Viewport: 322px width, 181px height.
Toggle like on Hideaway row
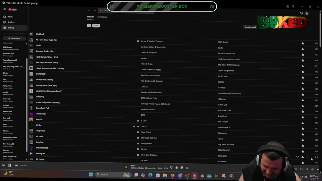click(x=303, y=100)
